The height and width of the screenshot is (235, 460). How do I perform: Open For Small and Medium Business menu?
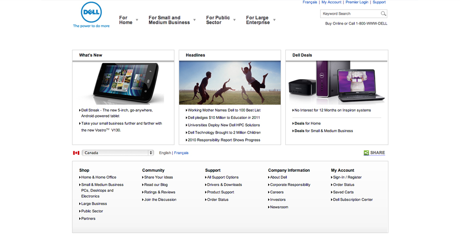(169, 20)
